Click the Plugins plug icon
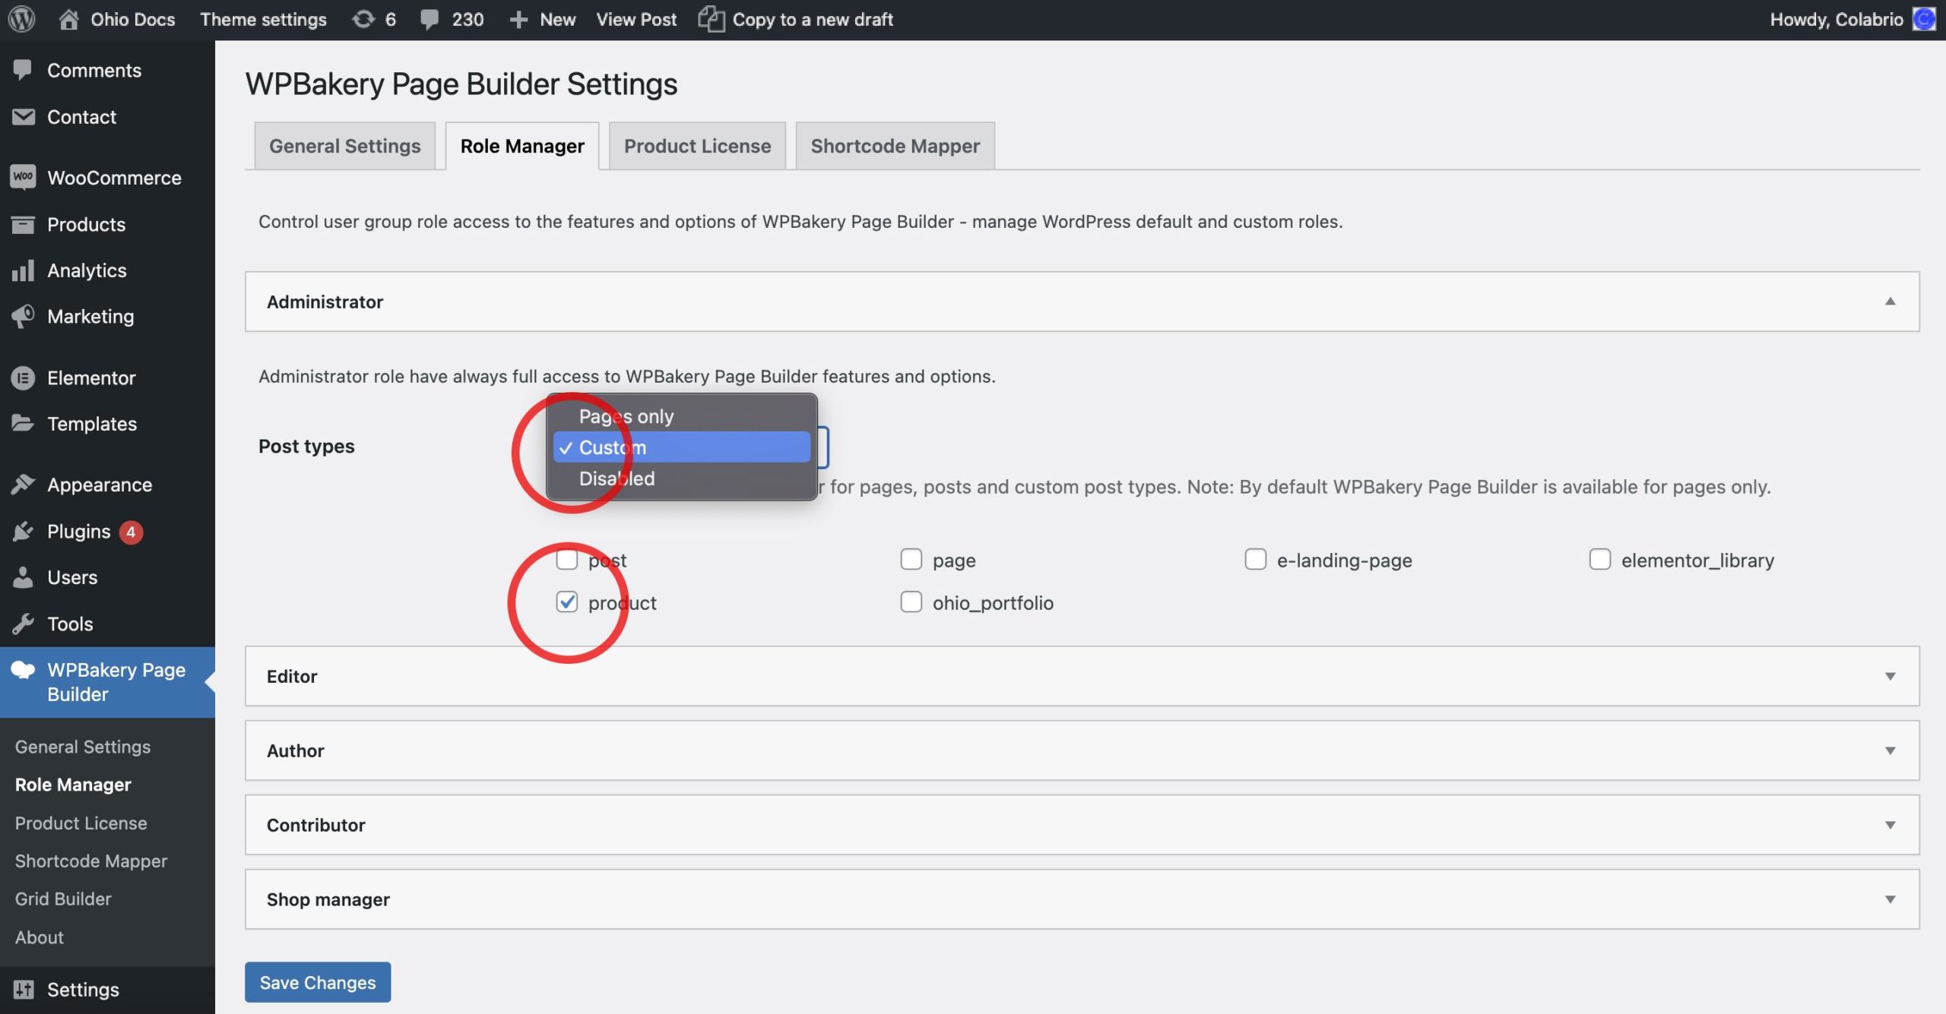The width and height of the screenshot is (1946, 1014). click(x=23, y=531)
